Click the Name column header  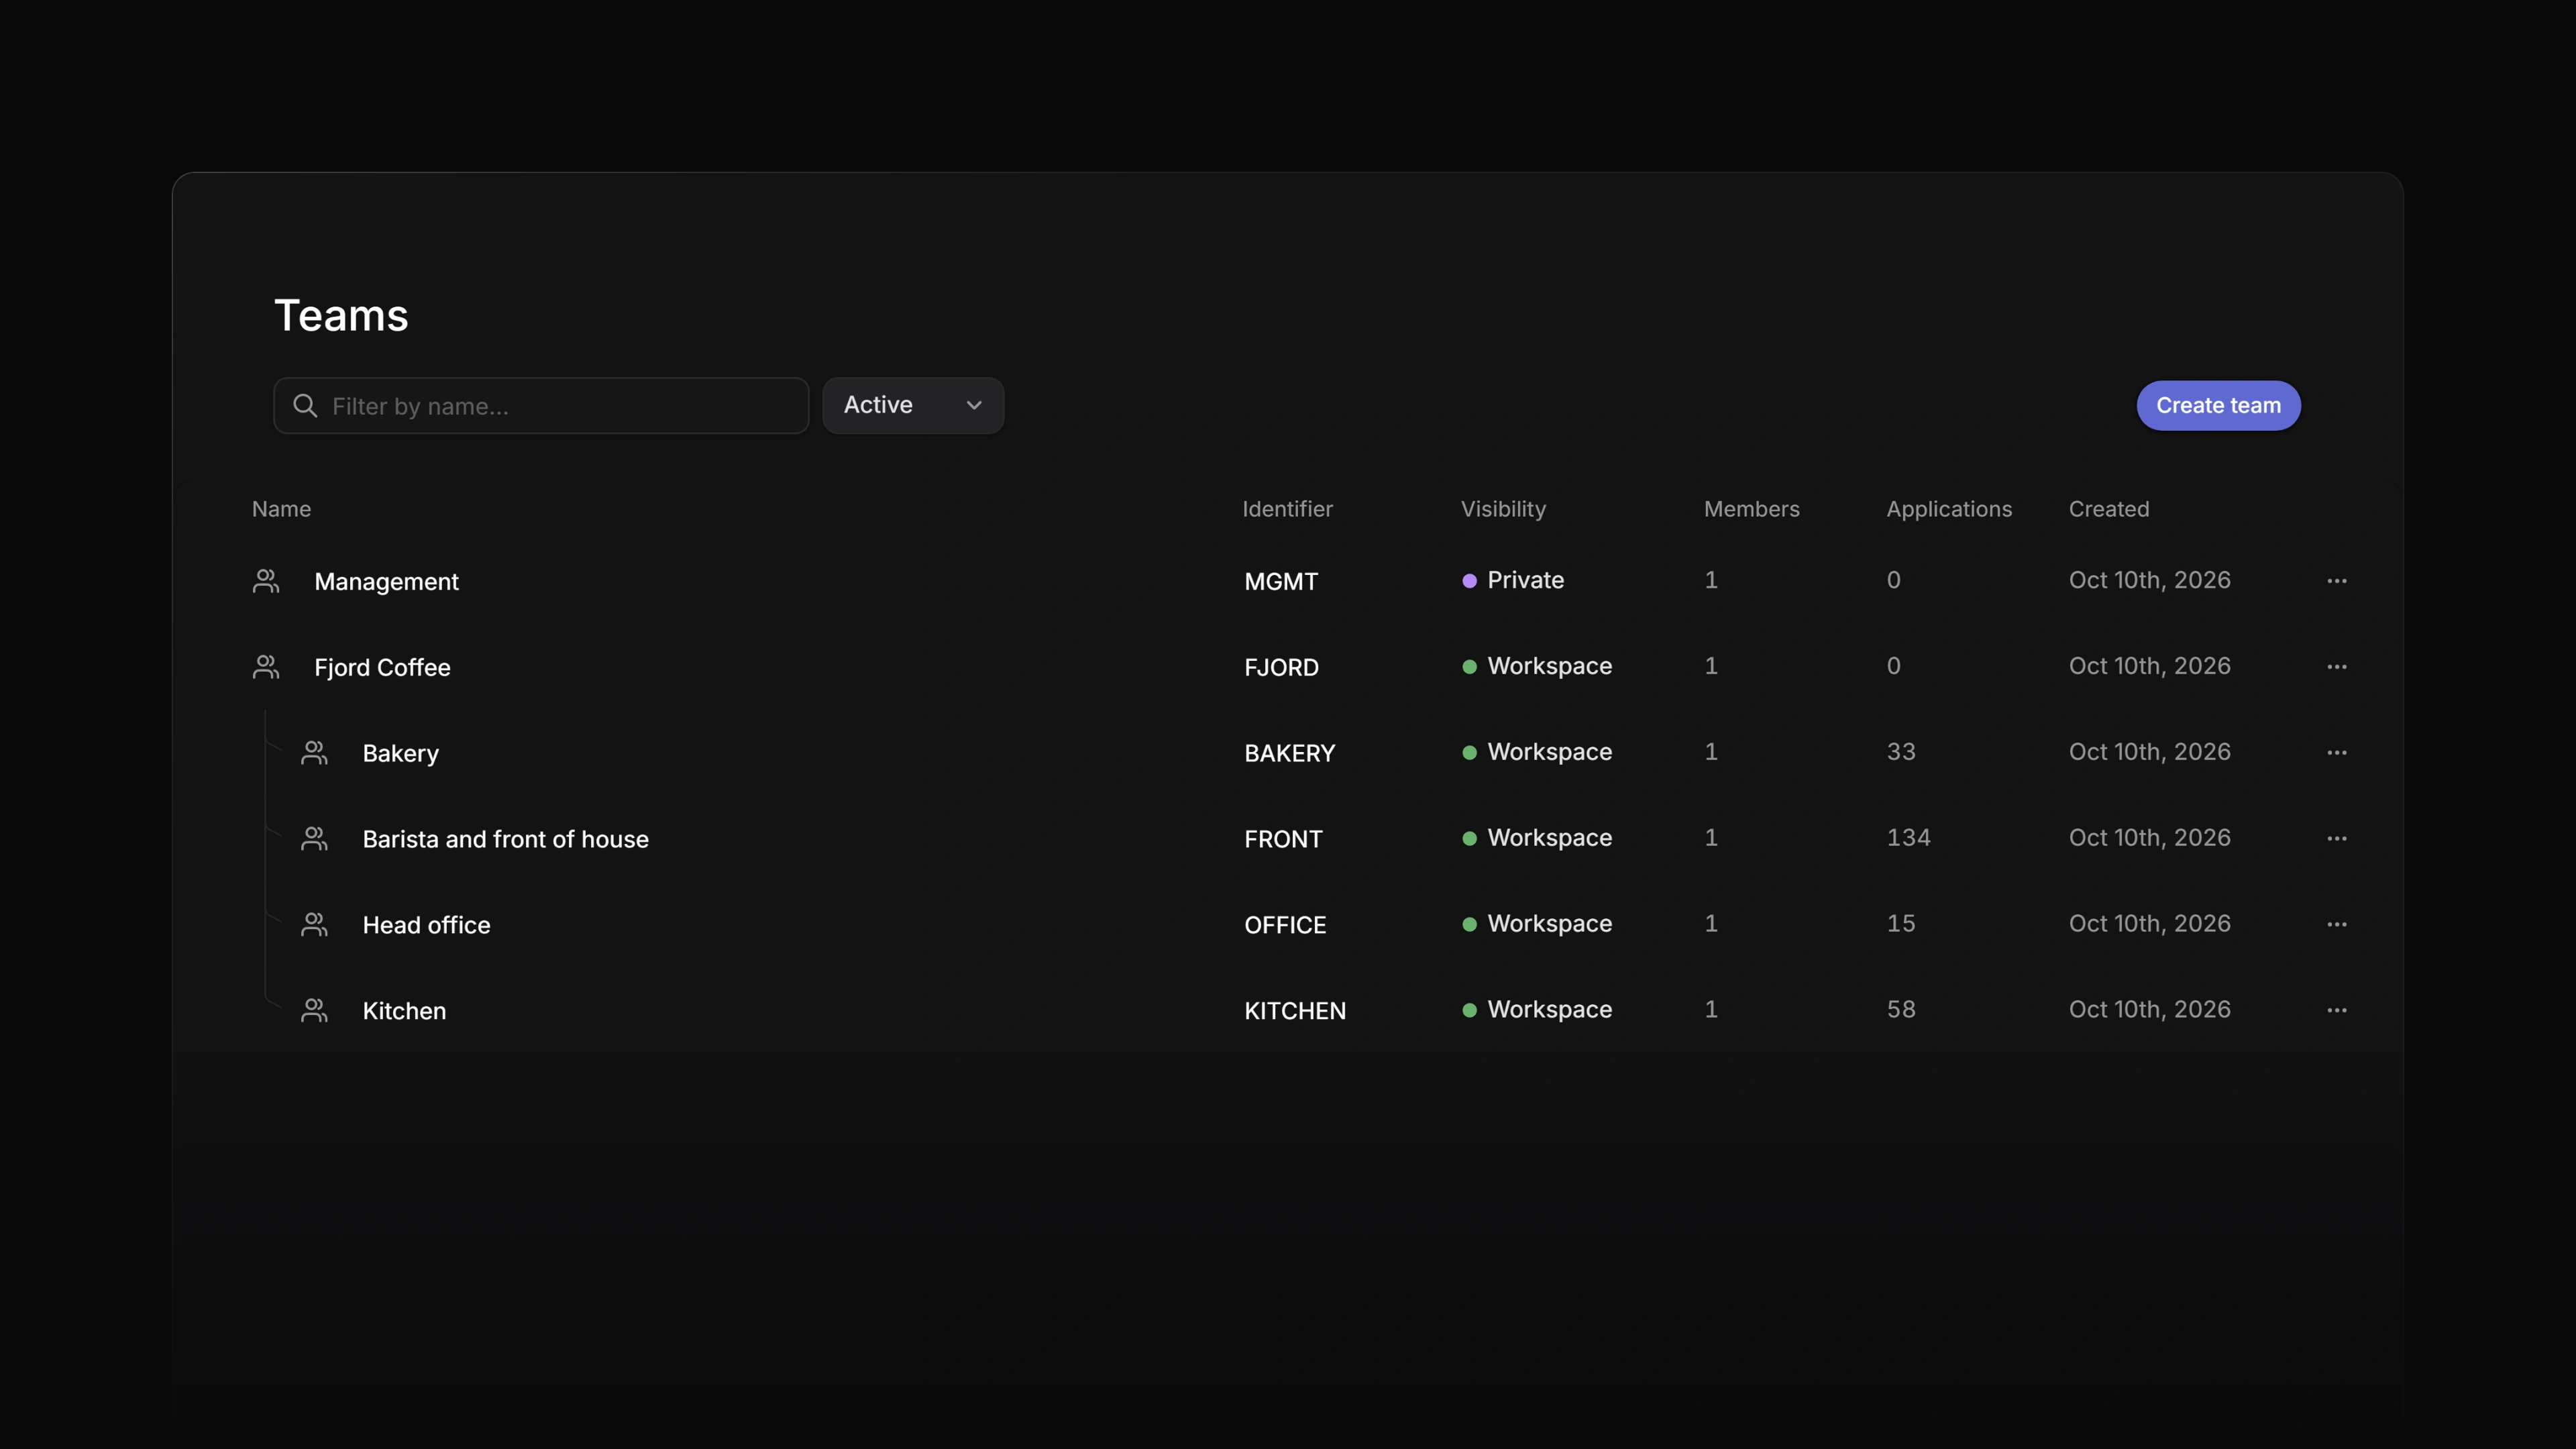[x=281, y=509]
